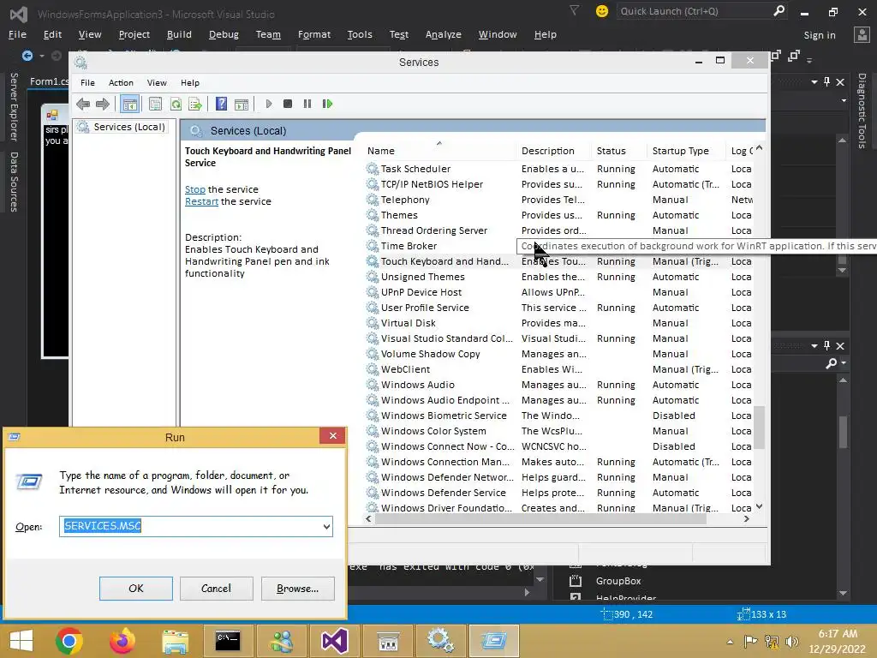Go forward using Services toolbar forward arrow
877x658 pixels.
point(103,104)
